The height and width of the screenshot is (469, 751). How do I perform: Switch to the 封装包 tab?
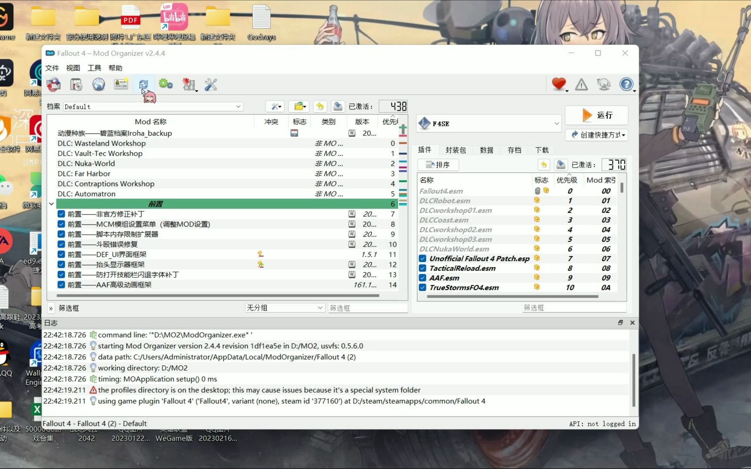(456, 150)
